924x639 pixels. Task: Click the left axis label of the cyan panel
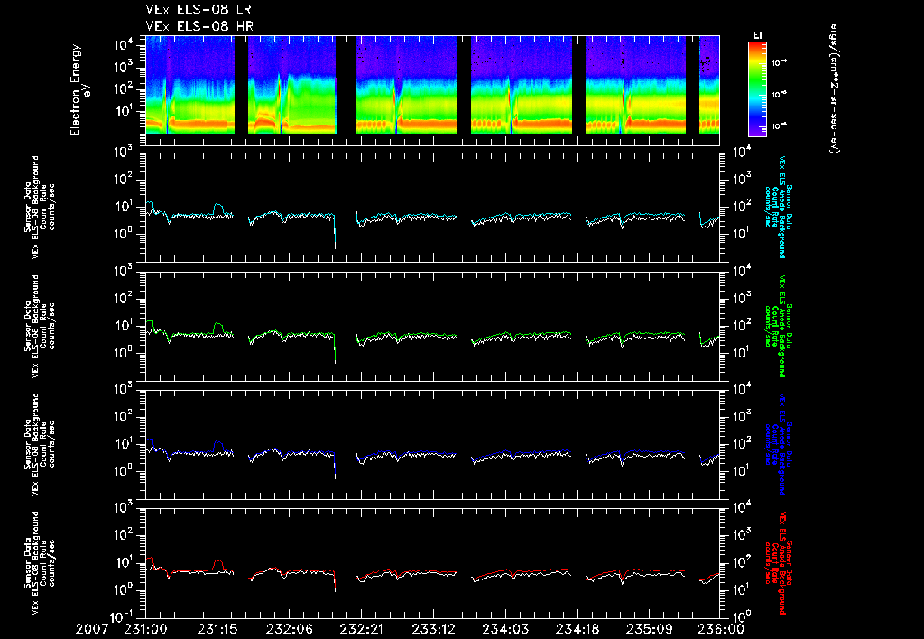(x=39, y=207)
